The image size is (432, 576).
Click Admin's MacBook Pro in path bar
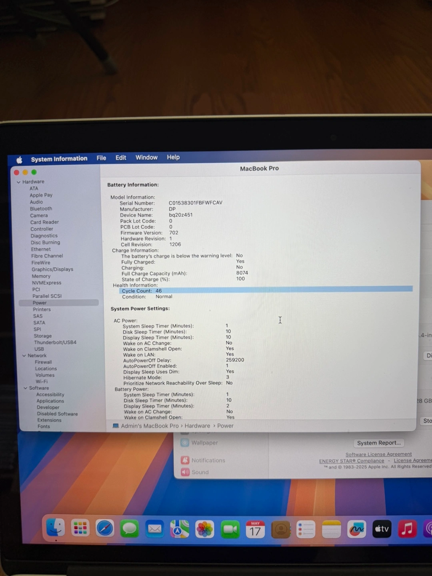150,426
